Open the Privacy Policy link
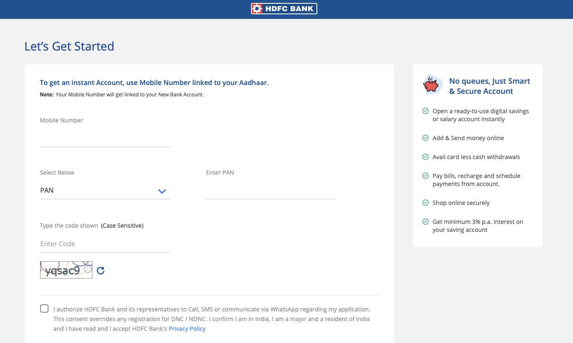This screenshot has width=573, height=343. point(187,329)
